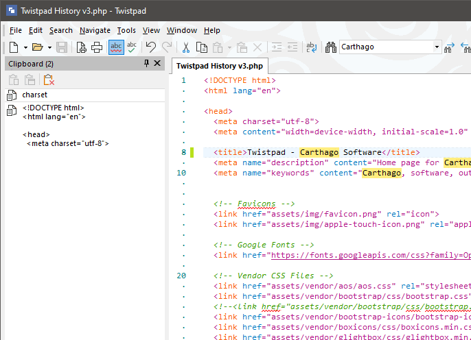Image resolution: width=471 pixels, height=340 pixels.
Task: Click the Paste icon in main toolbar
Action: (218, 47)
